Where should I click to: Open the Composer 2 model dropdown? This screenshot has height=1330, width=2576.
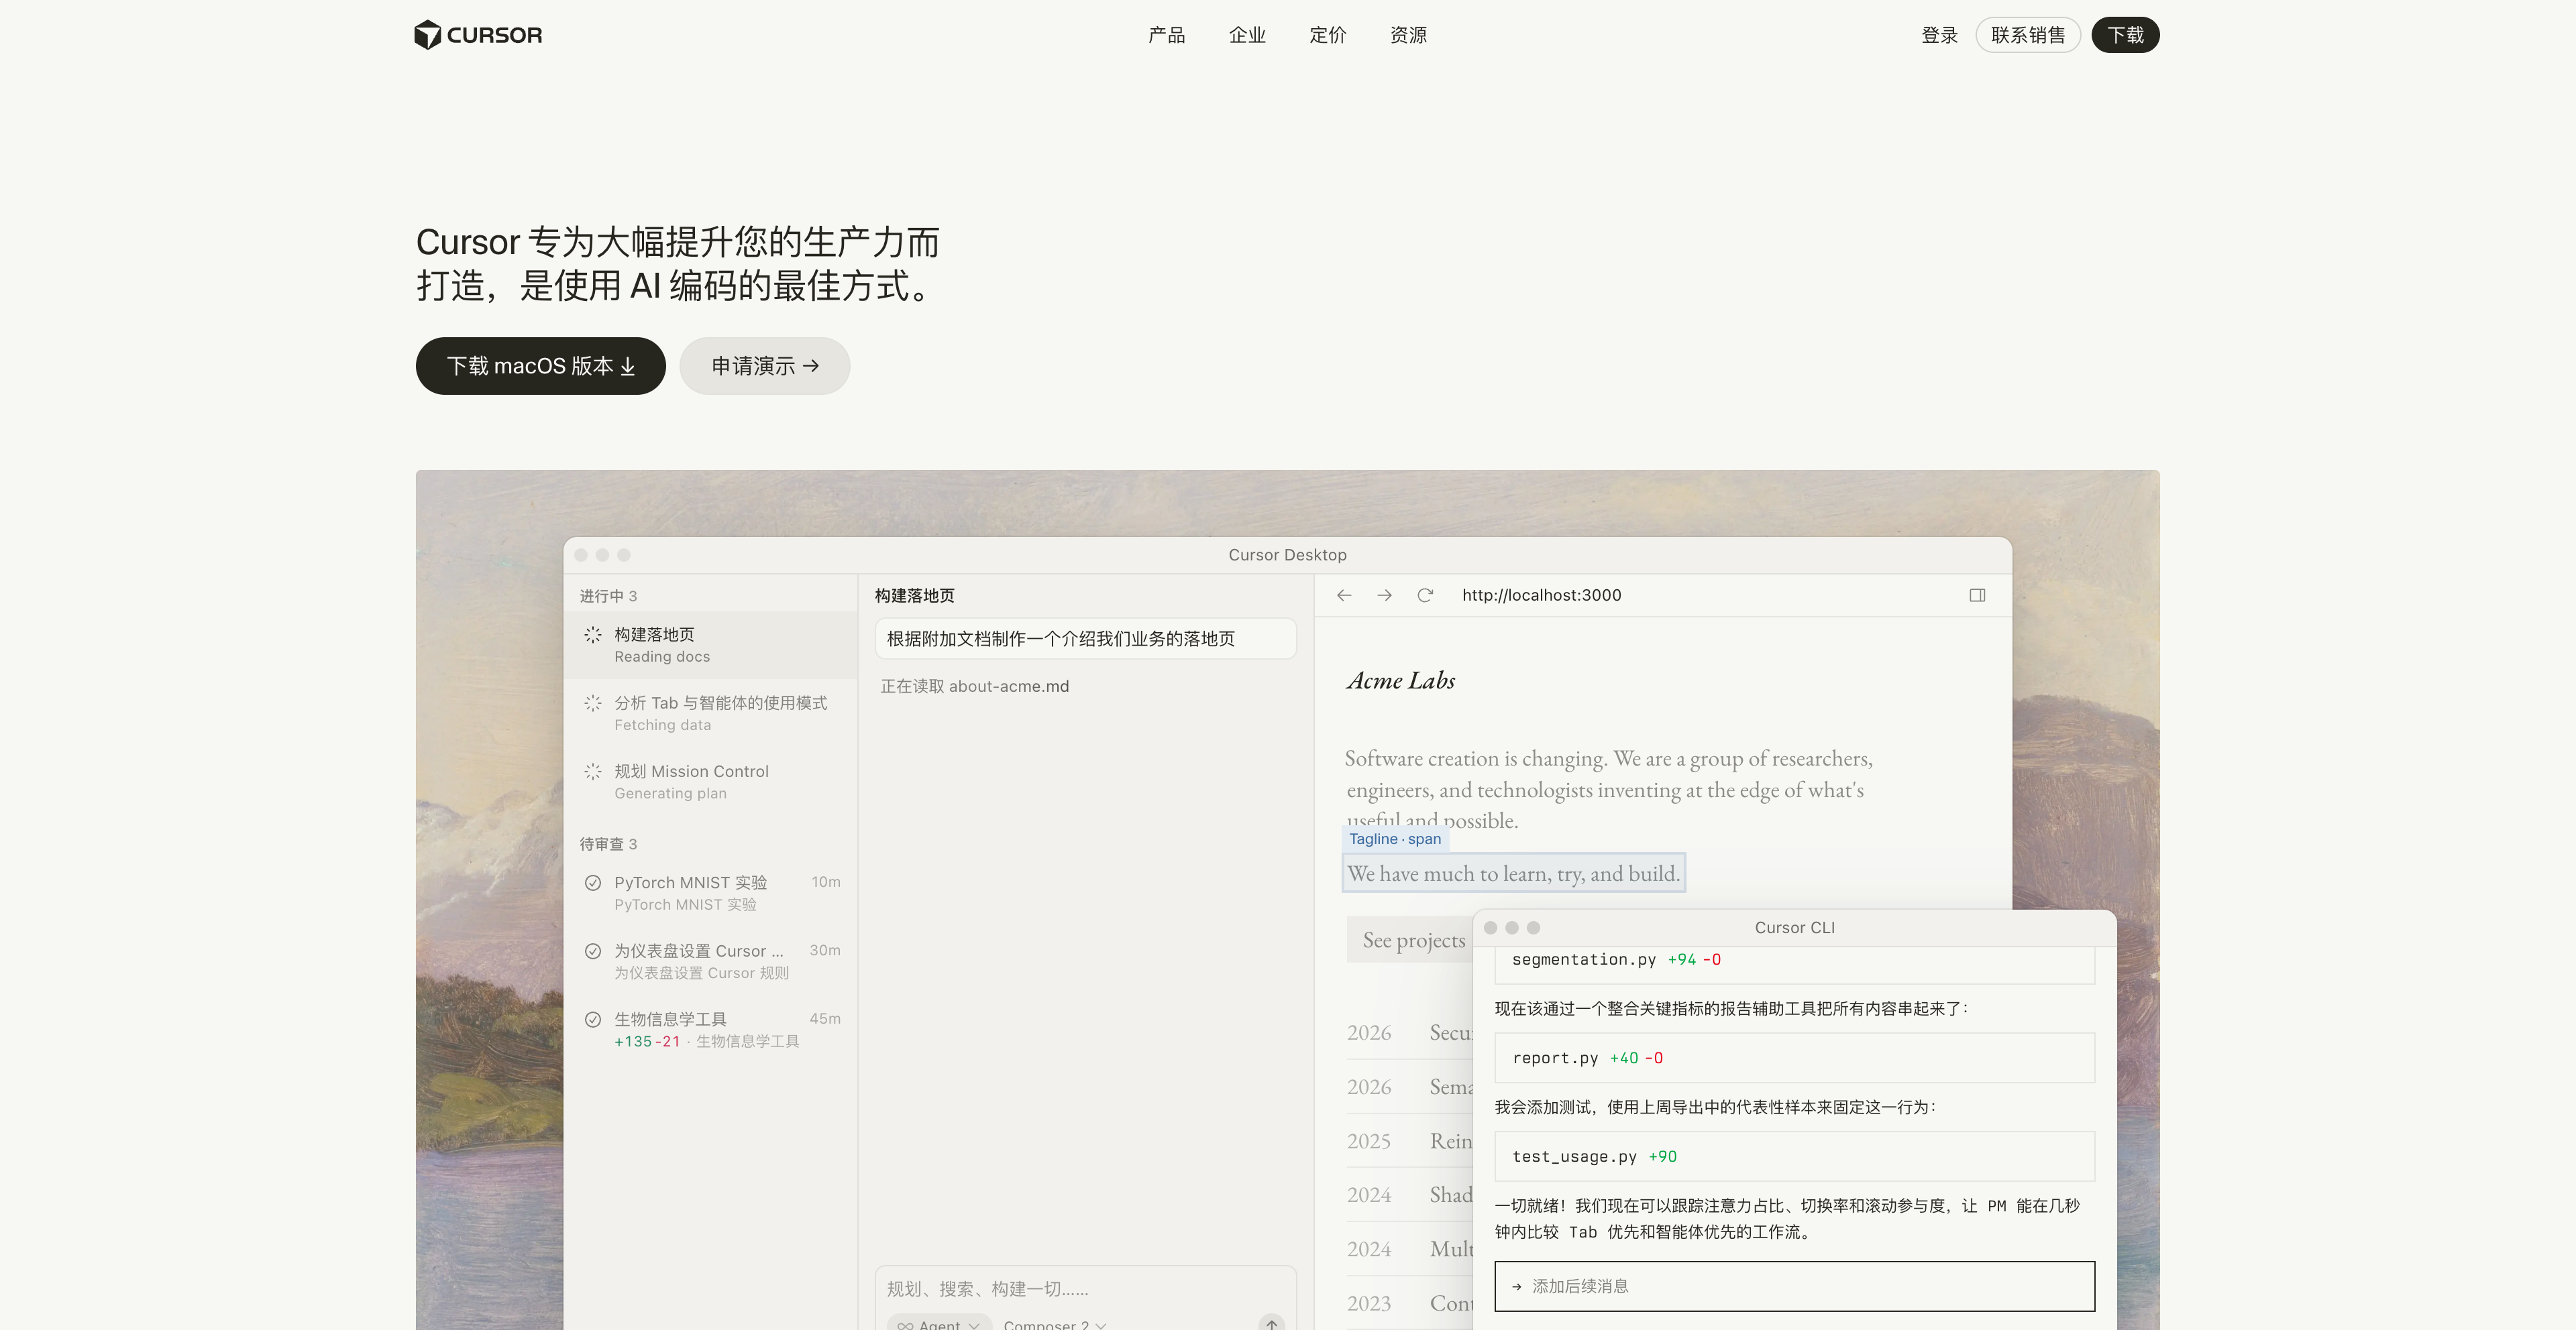pos(1100,1325)
